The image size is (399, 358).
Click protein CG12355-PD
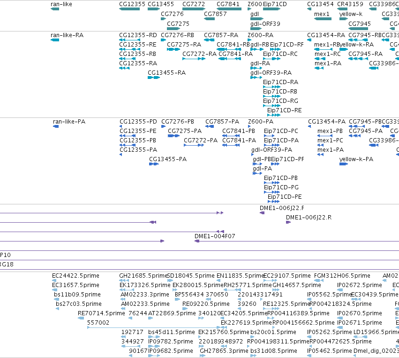point(138,122)
